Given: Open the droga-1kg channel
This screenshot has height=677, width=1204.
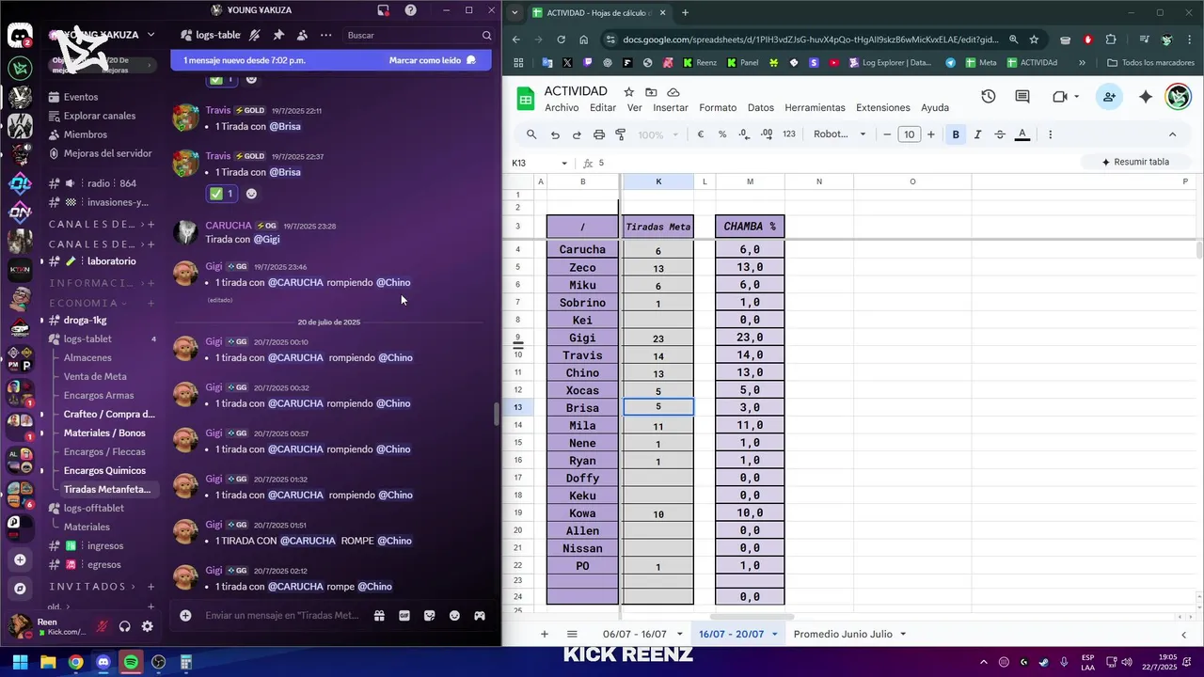Looking at the screenshot, I should pyautogui.click(x=86, y=320).
